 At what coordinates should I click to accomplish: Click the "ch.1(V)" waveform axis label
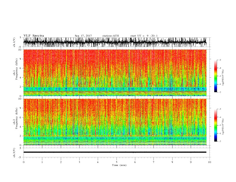(x=14, y=42)
